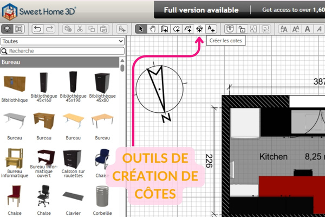Select the Bureau informatique ouvert item
This screenshot has height=217, width=325.
[x=44, y=164]
